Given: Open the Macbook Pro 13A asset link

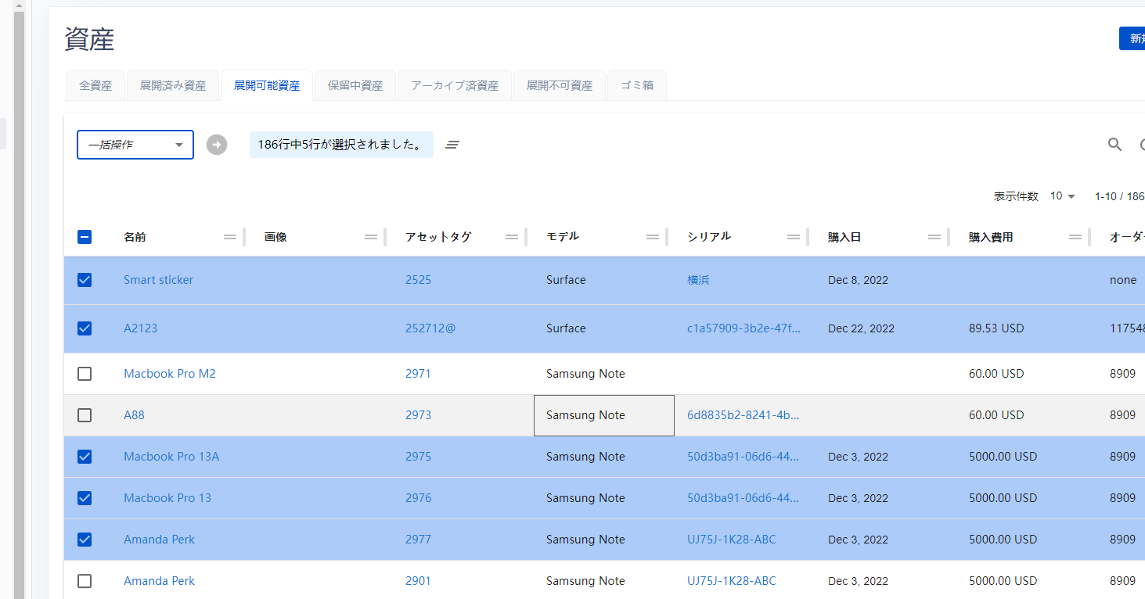Looking at the screenshot, I should (x=171, y=457).
